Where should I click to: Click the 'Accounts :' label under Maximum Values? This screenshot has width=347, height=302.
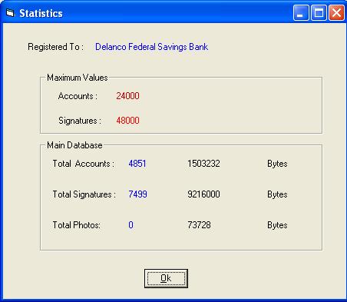tap(78, 96)
